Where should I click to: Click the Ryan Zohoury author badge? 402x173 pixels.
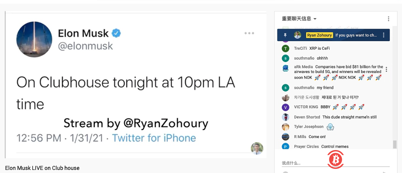(319, 35)
